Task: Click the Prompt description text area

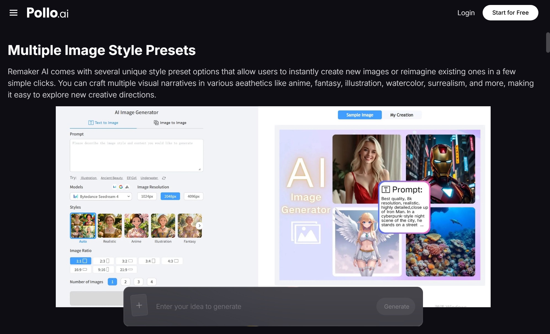Action: coord(137,155)
